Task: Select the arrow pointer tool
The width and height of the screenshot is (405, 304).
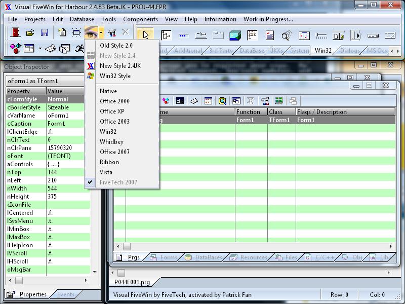Action: pyautogui.click(x=146, y=35)
